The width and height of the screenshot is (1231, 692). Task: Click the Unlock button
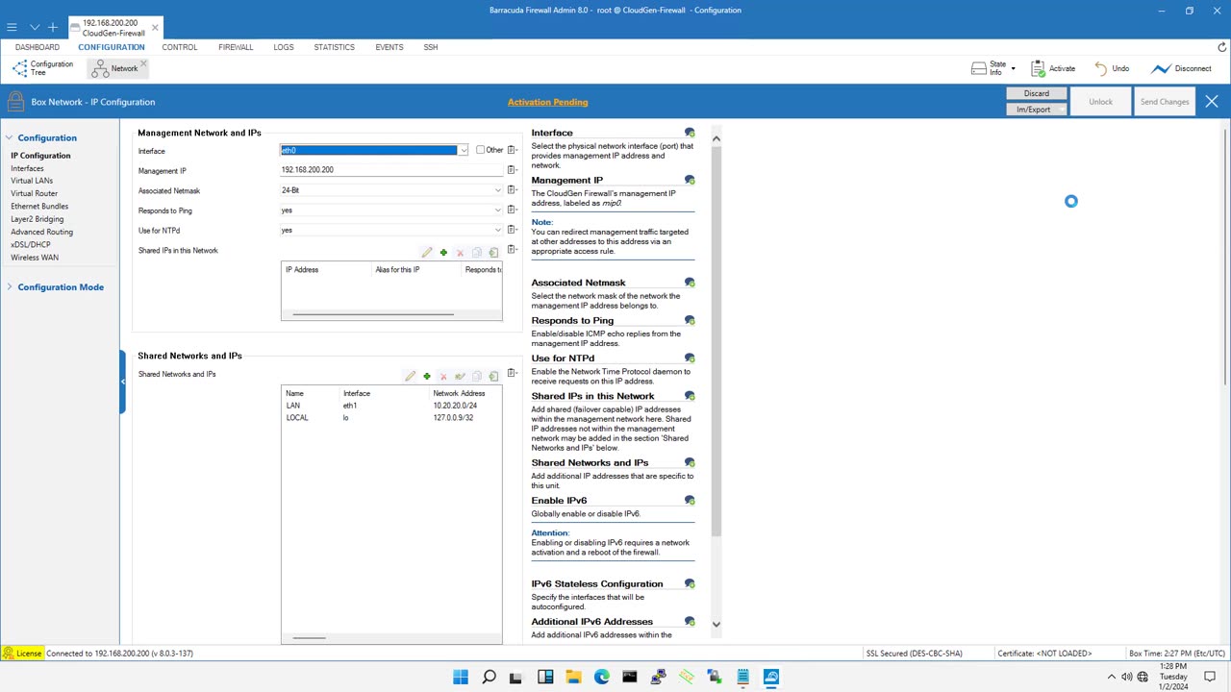tap(1100, 102)
